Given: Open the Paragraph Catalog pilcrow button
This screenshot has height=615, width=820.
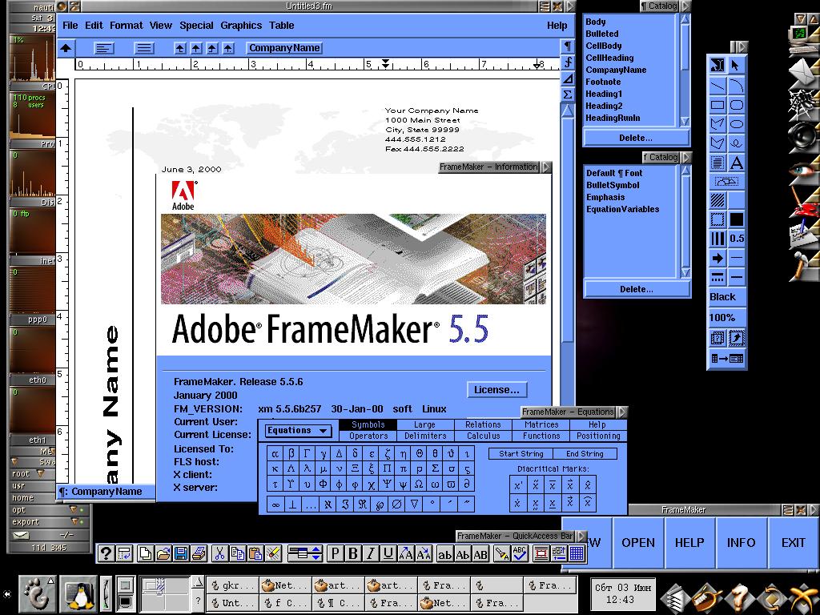Looking at the screenshot, I should point(568,46).
